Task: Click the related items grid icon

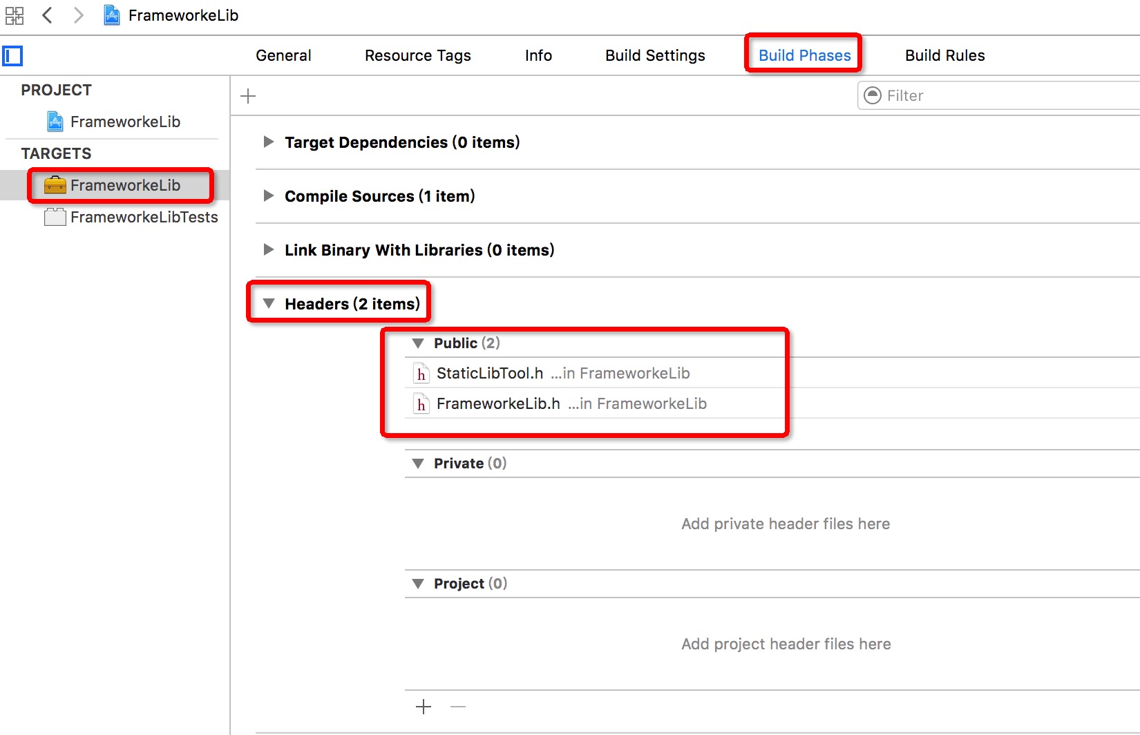Action: [14, 15]
